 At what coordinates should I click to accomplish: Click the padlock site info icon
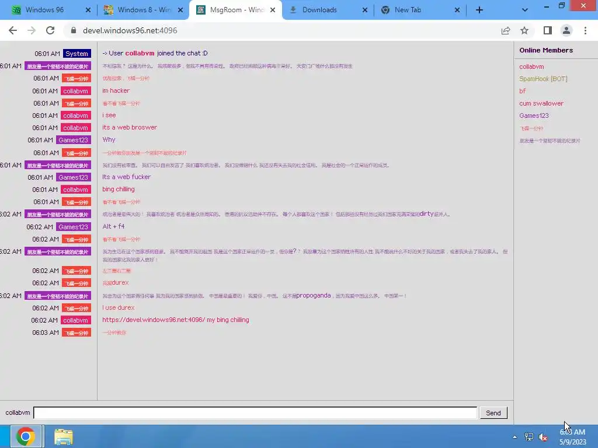(74, 30)
